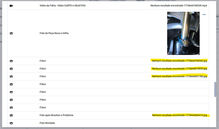The image size is (219, 129).
Task: Click the image icon in the 1774644815835.jpg Fotos row
Action: (11, 69)
